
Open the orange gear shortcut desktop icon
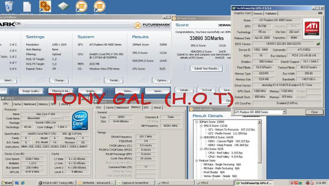45,6
